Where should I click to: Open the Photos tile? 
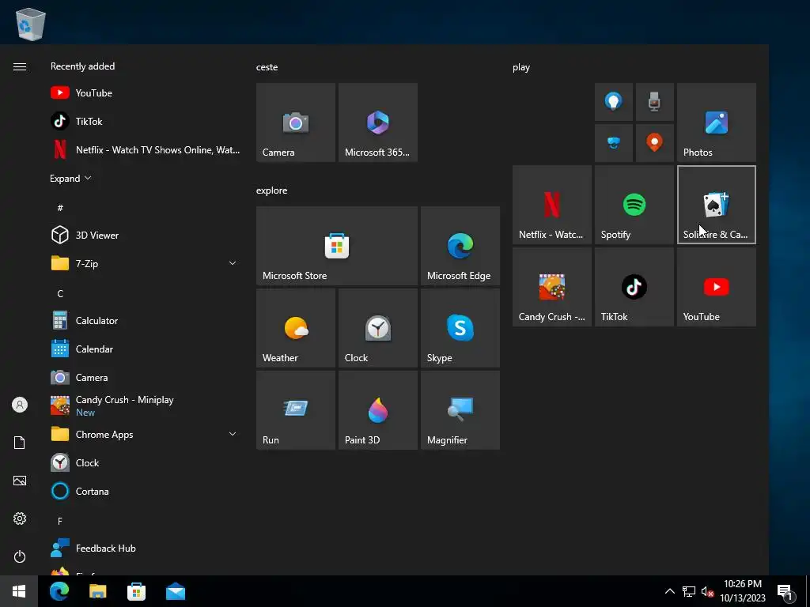[x=717, y=123]
